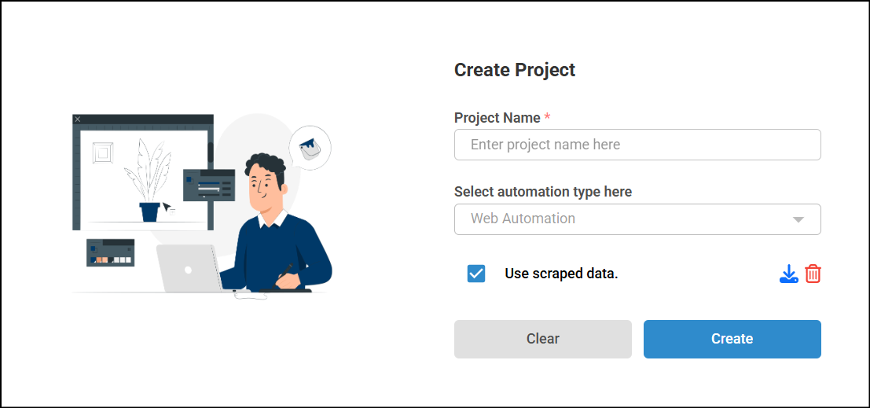
Task: Click the 'Project Name' field label
Action: click(x=497, y=118)
